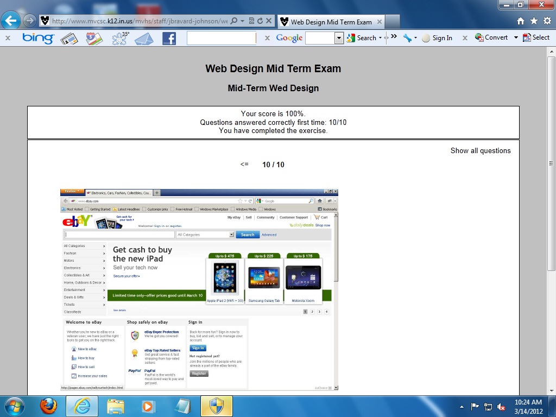Open the Google toolbar wrench options dropdown

410,38
